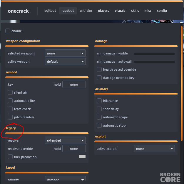
Task: Open the legitbot tab
Action: point(50,11)
